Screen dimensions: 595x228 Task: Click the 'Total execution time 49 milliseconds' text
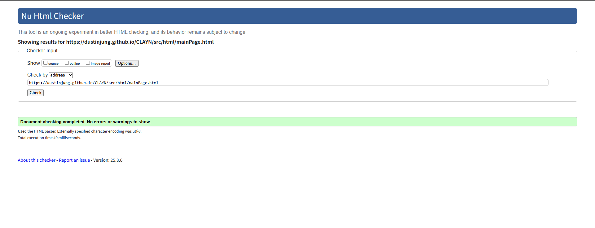point(49,138)
